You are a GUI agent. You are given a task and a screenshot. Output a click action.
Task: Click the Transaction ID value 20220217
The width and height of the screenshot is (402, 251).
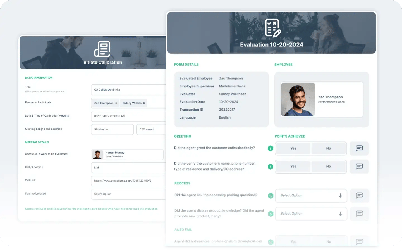click(227, 110)
